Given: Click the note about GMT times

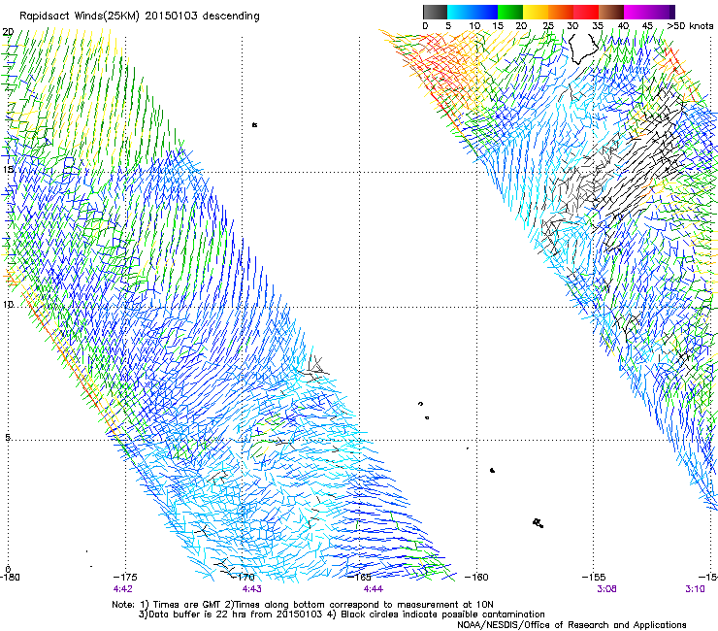Looking at the screenshot, I should click(302, 605).
